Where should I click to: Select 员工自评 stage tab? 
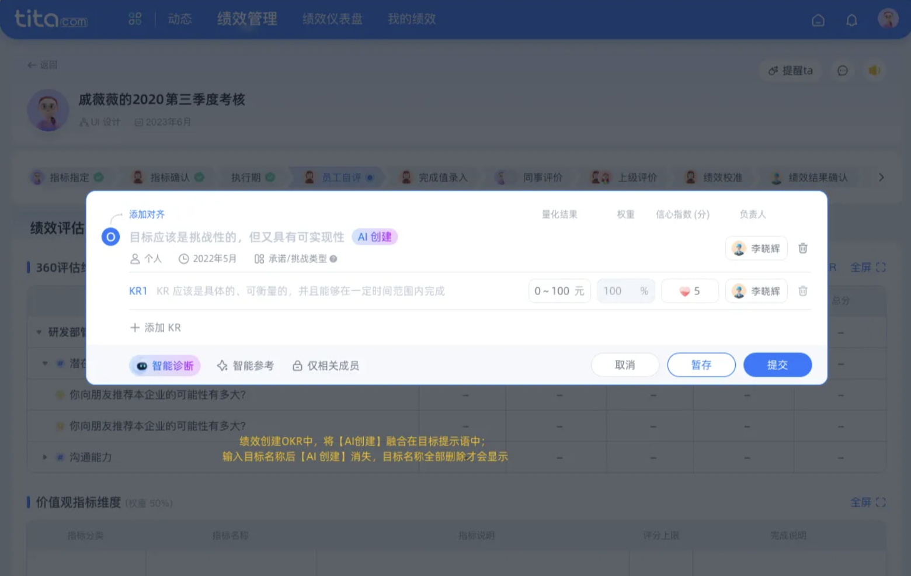339,177
